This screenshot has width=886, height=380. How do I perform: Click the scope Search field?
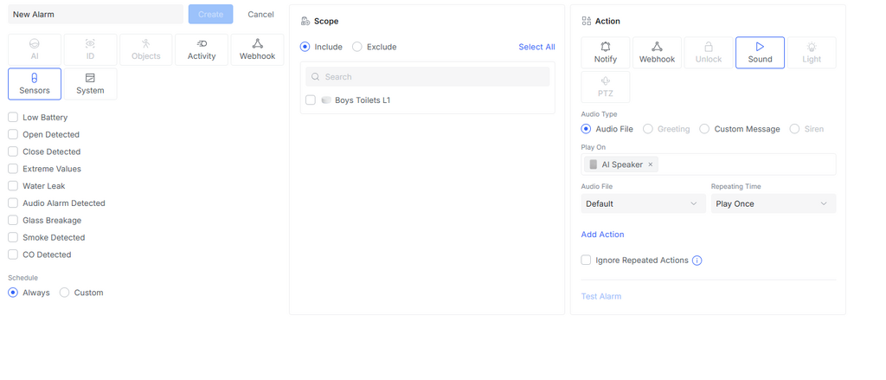pos(427,77)
